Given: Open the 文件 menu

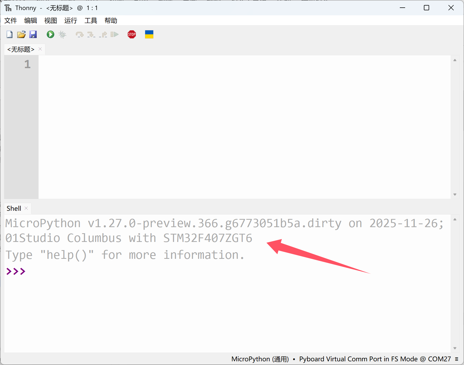Looking at the screenshot, I should click(x=11, y=21).
